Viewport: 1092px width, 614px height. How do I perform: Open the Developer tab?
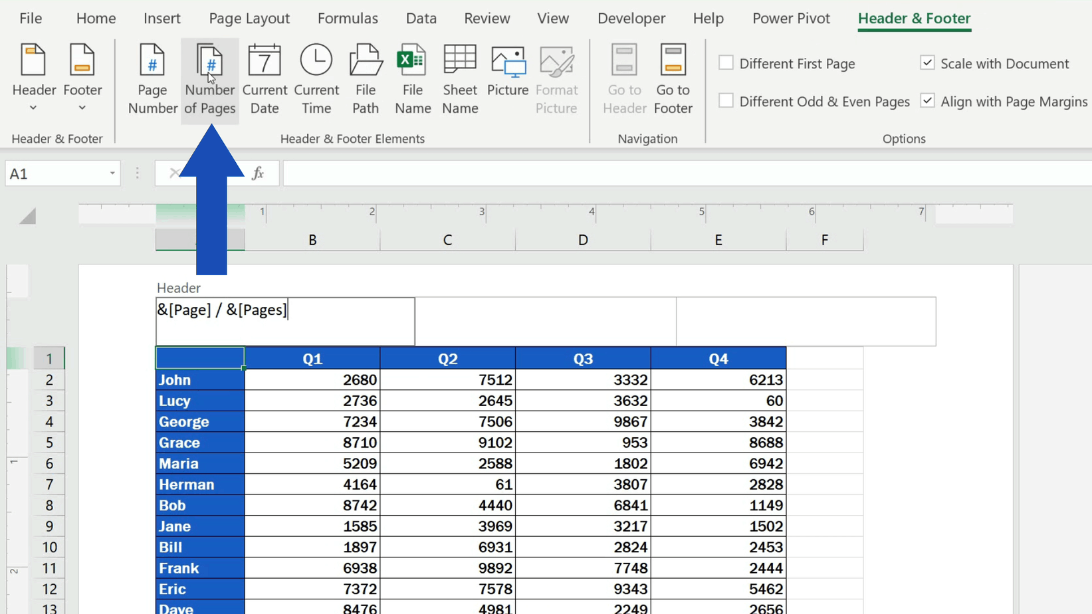tap(631, 19)
